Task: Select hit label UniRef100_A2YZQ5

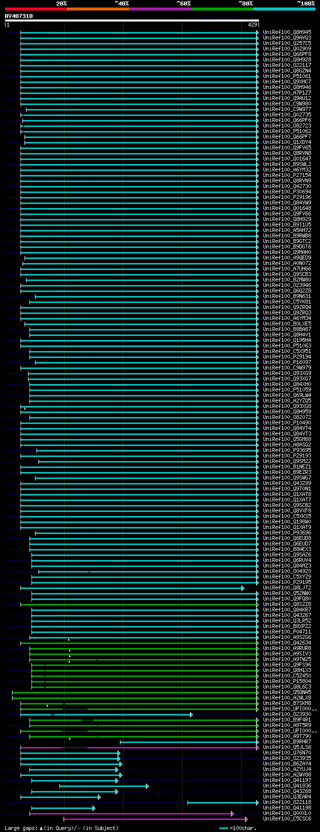Action: tap(287, 400)
